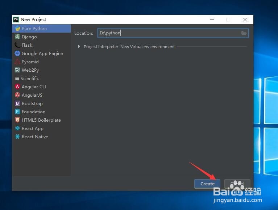The width and height of the screenshot is (278, 210).
Task: Minimize the New Project window
Action: (x=212, y=20)
